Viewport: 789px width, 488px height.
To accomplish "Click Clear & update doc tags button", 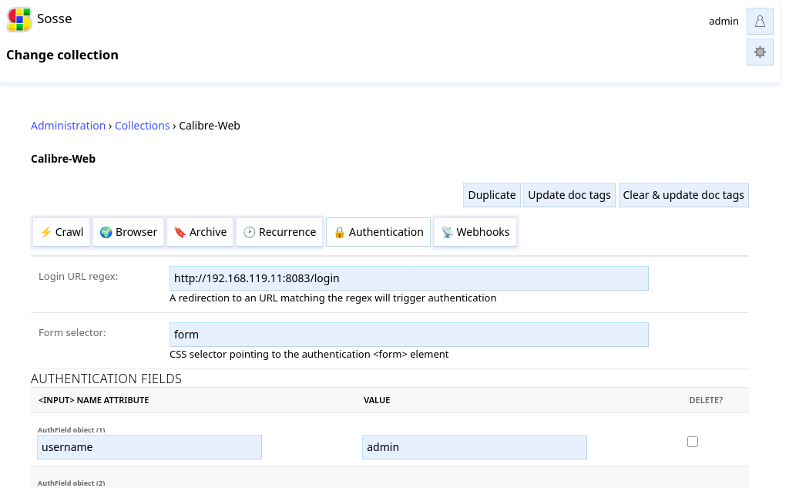I will click(683, 195).
